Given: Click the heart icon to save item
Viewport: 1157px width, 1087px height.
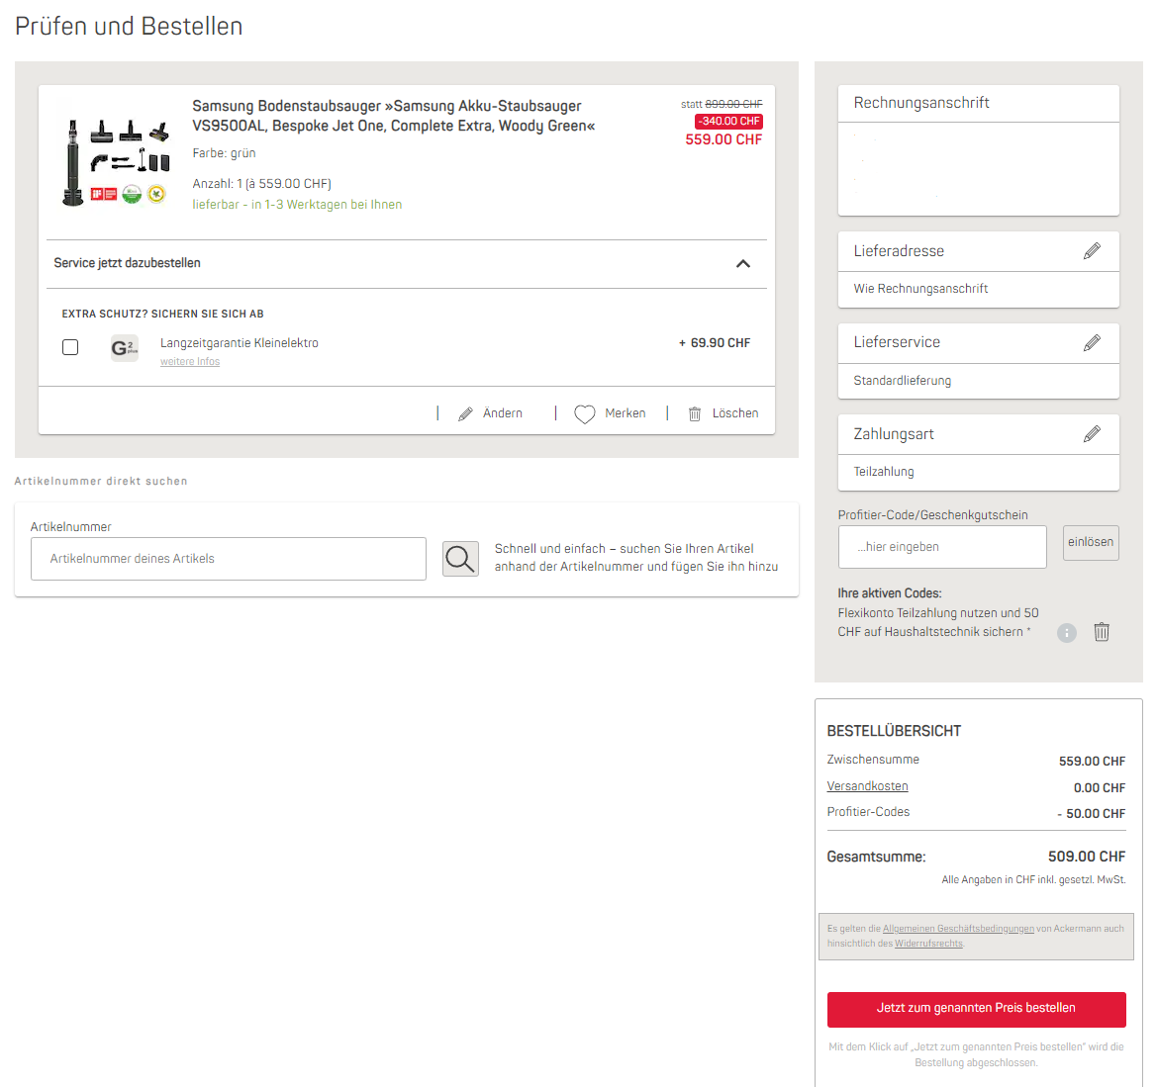Looking at the screenshot, I should point(585,414).
